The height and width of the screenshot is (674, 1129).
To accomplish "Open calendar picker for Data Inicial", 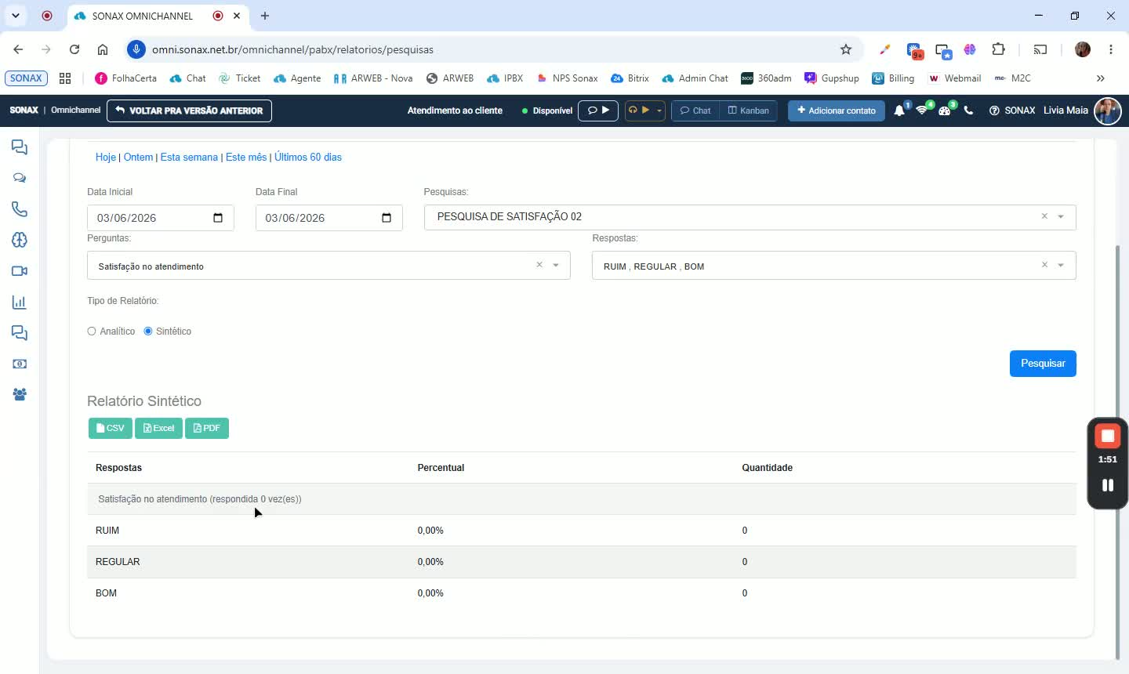I will tap(218, 218).
